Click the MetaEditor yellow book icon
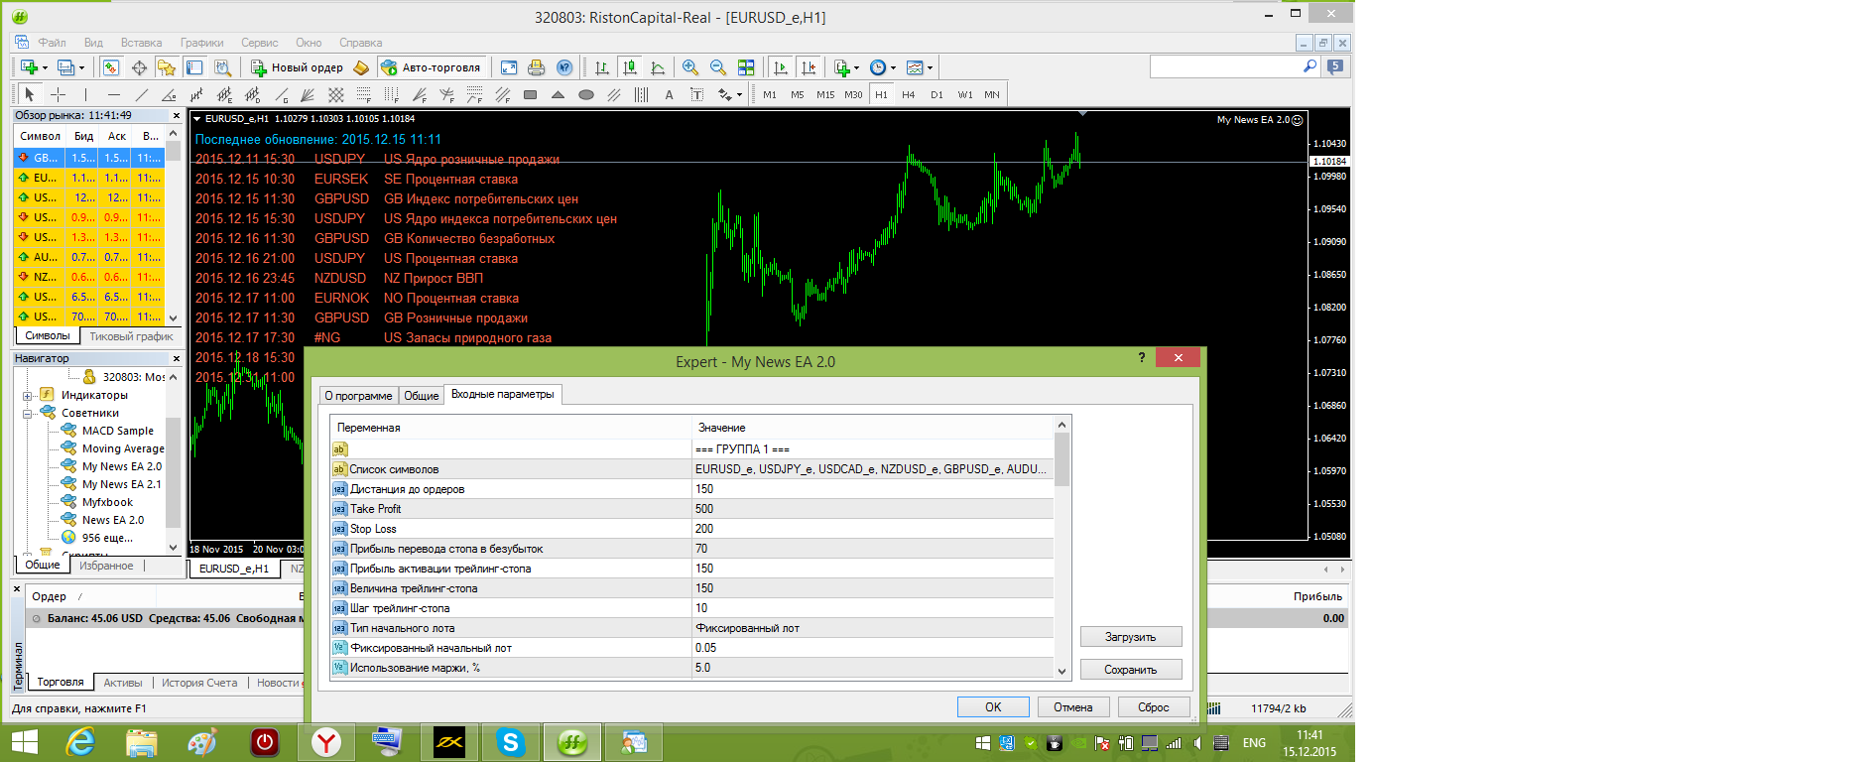 coord(361,67)
